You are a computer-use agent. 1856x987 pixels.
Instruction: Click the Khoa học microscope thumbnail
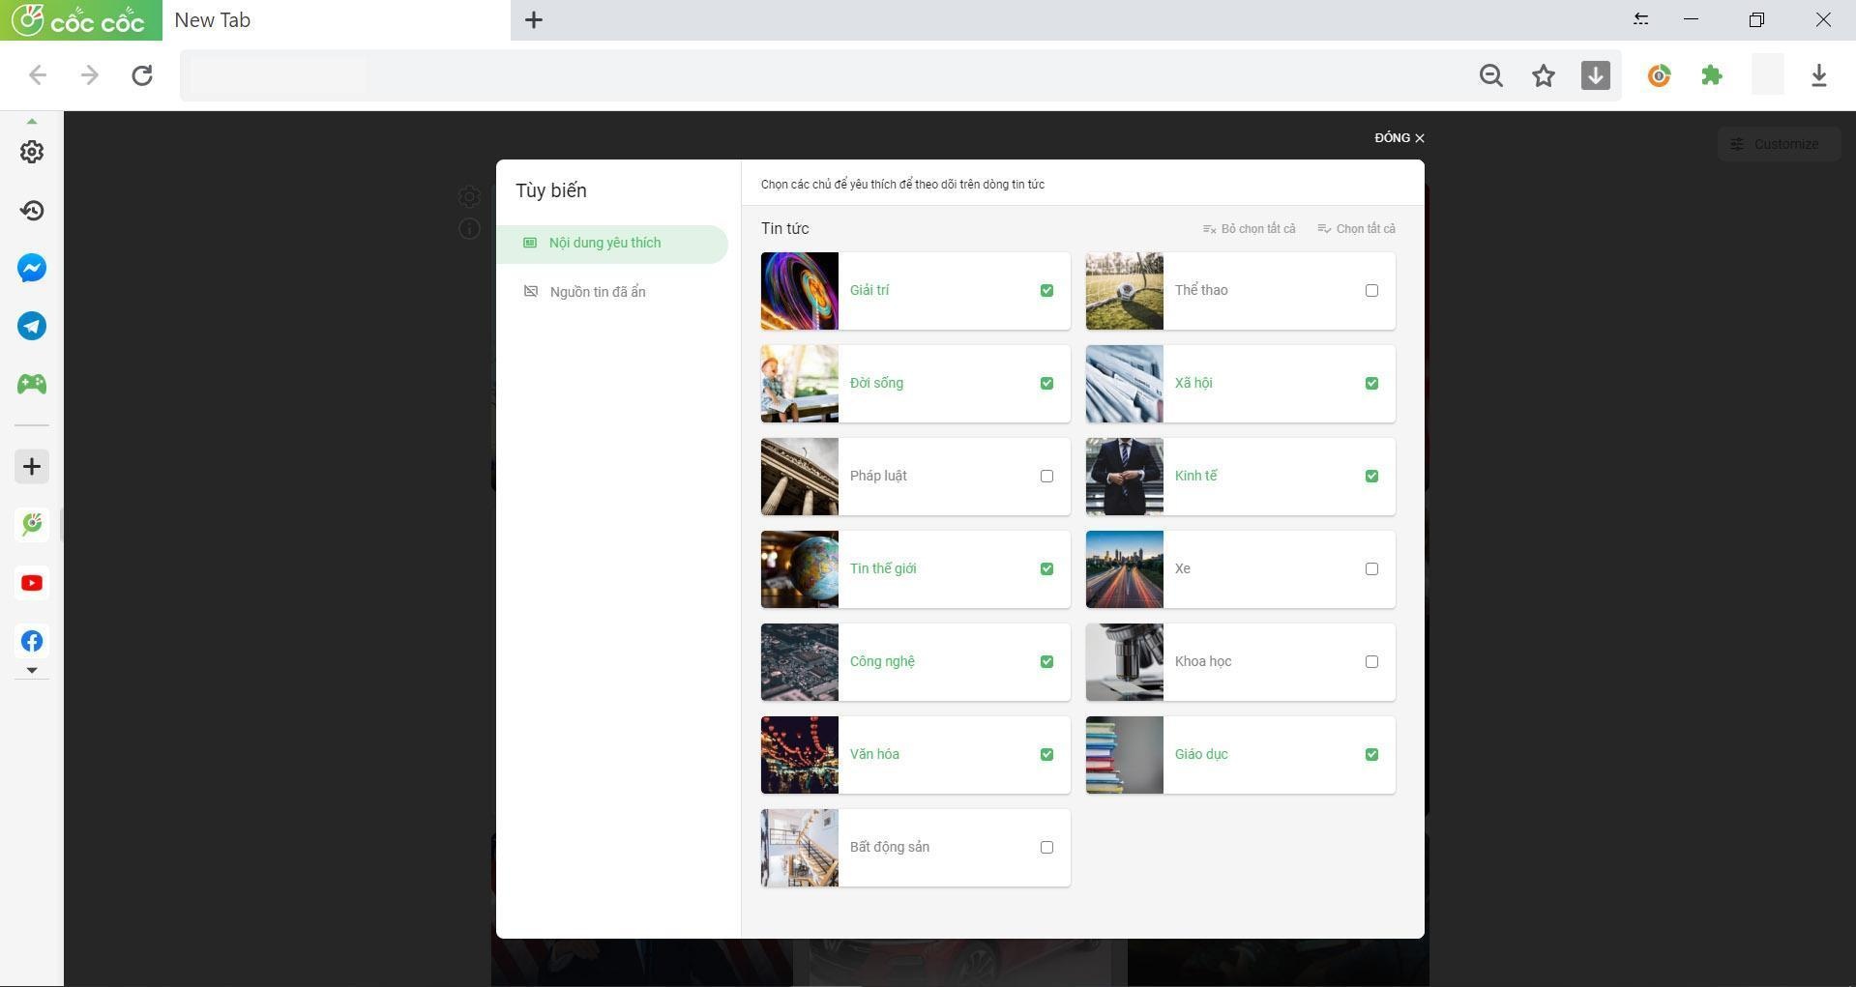(1124, 662)
